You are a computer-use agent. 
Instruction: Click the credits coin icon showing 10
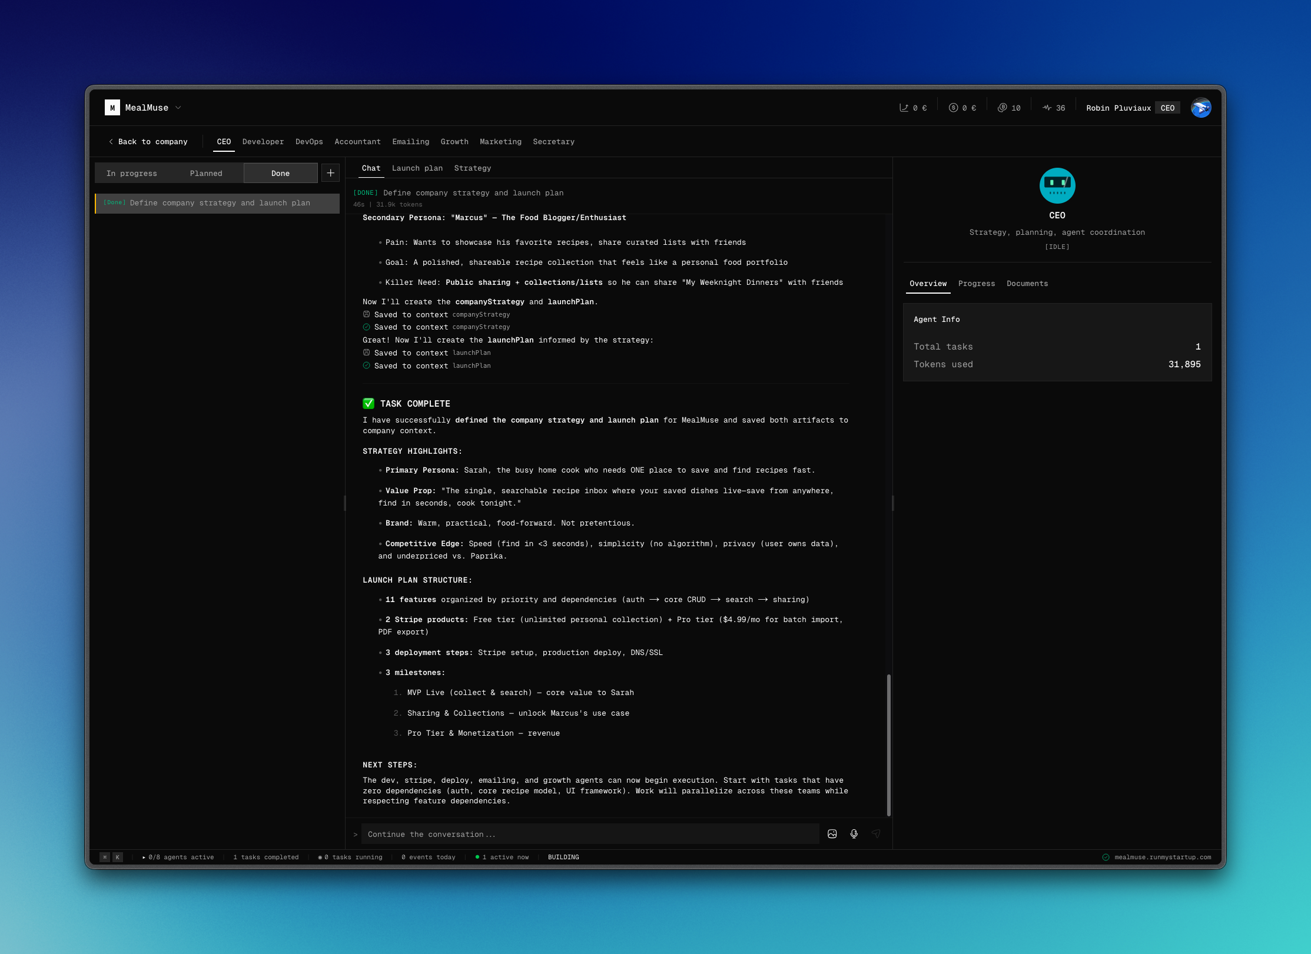click(x=1002, y=108)
